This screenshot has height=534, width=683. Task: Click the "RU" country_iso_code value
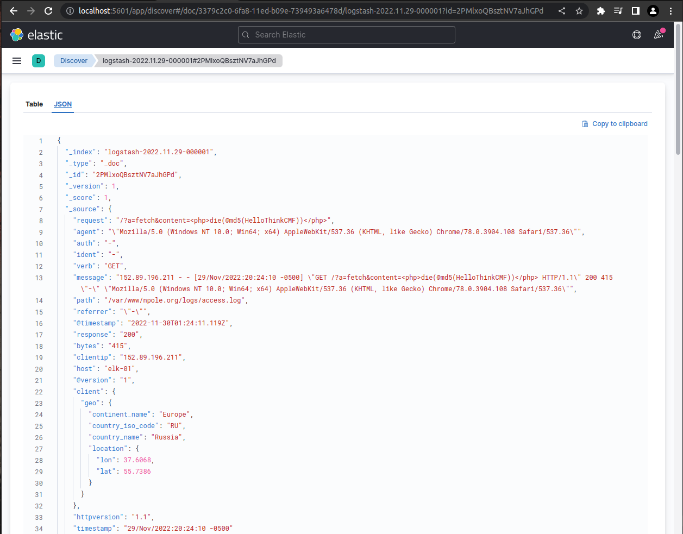point(175,426)
